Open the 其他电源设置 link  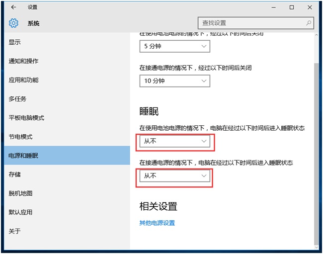[157, 223]
